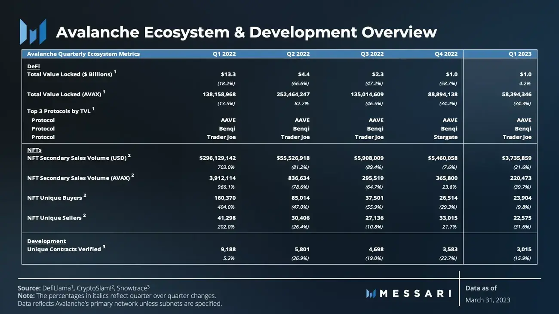
Task: Click the Unique Contracts Verified row label
Action: point(64,249)
